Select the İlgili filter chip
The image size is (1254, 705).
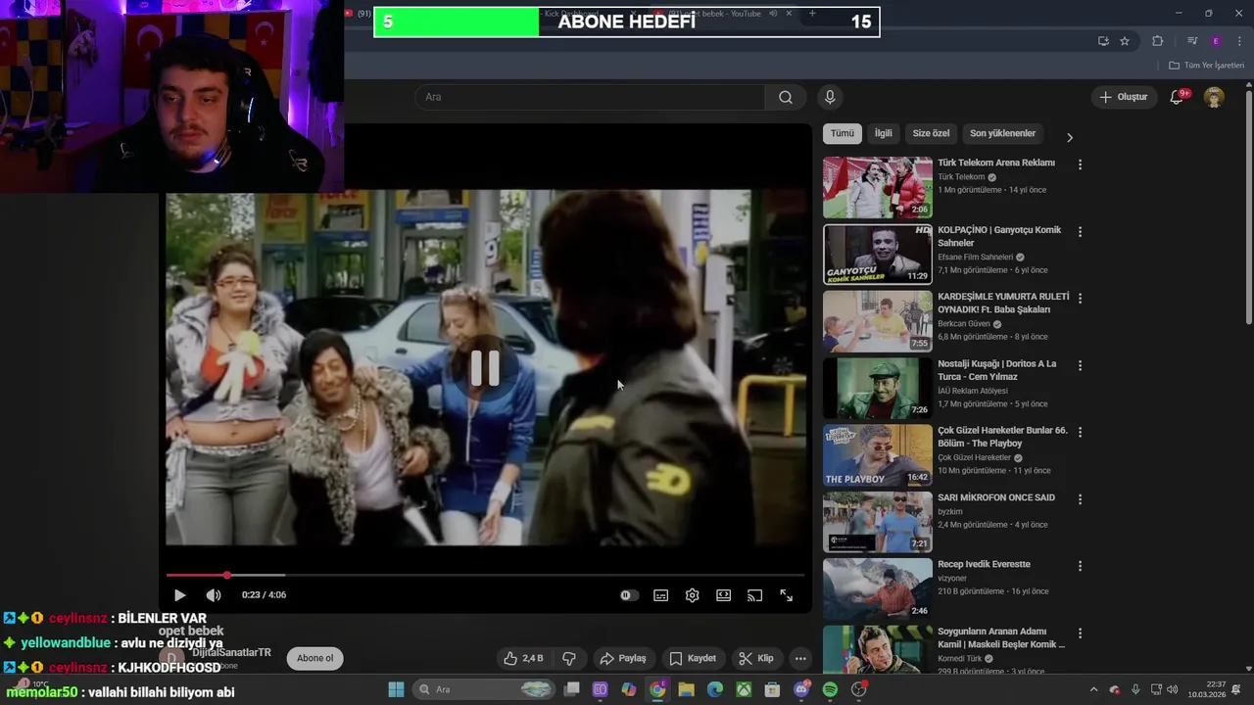(884, 133)
